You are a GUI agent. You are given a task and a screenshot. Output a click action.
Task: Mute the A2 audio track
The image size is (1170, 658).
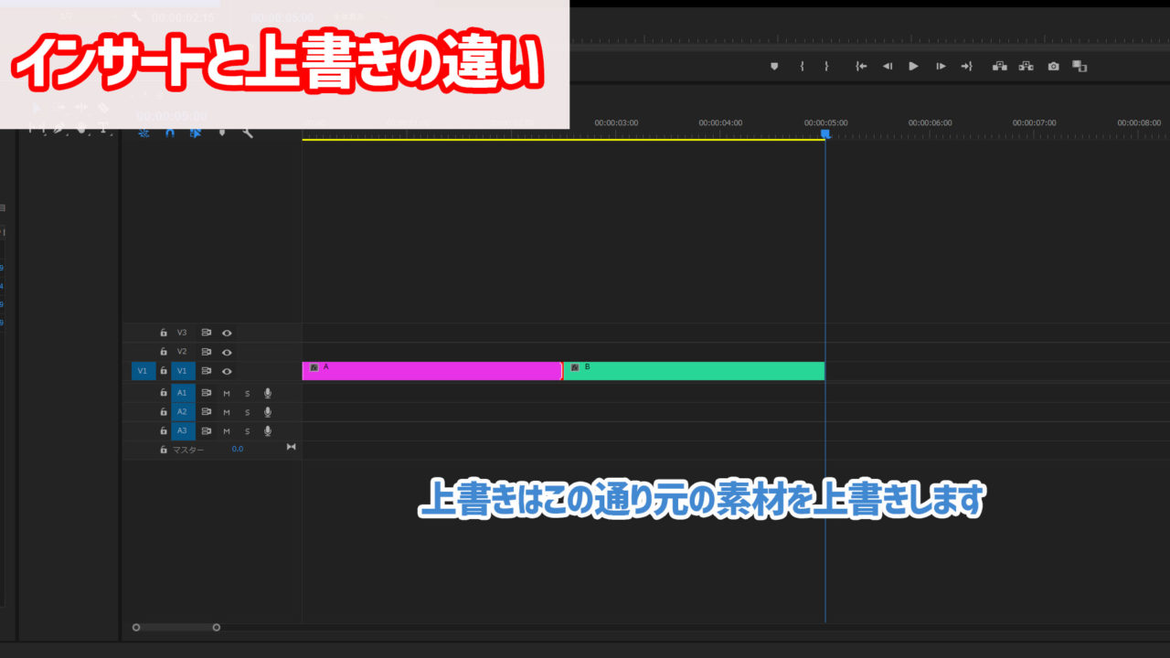coord(227,412)
